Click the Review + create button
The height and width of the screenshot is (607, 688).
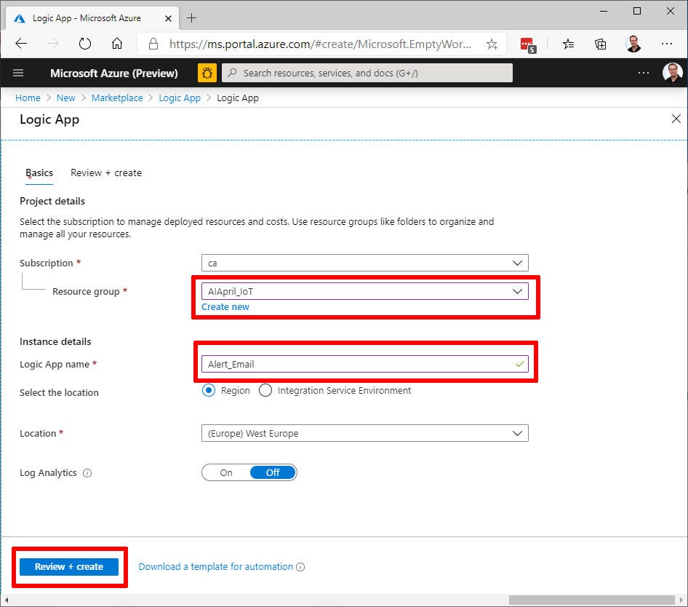pyautogui.click(x=69, y=567)
